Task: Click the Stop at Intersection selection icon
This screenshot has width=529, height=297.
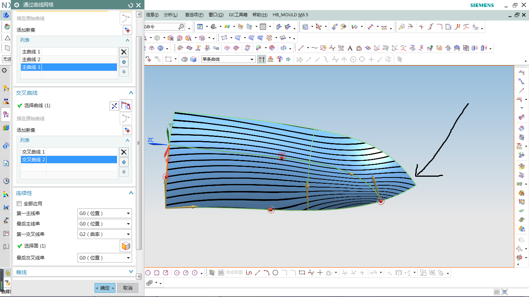Action: (262, 59)
